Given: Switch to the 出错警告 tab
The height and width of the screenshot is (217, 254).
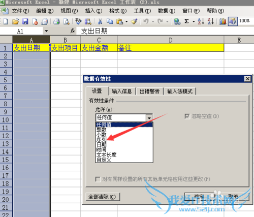Looking at the screenshot, I should coord(150,91).
